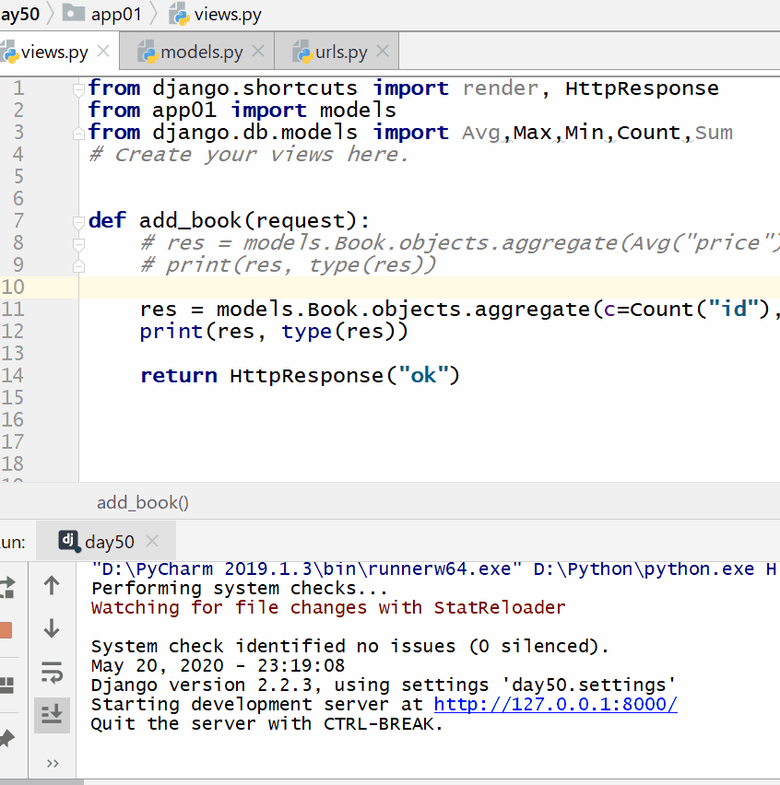The width and height of the screenshot is (780, 785).
Task: Click app01 folder in breadcrumb path
Action: click(115, 14)
